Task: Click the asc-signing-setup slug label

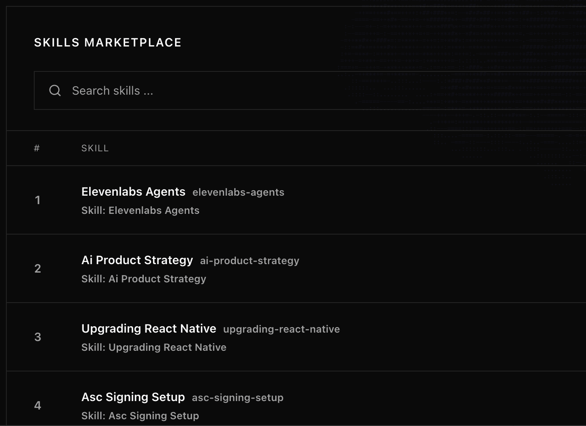Action: 237,398
